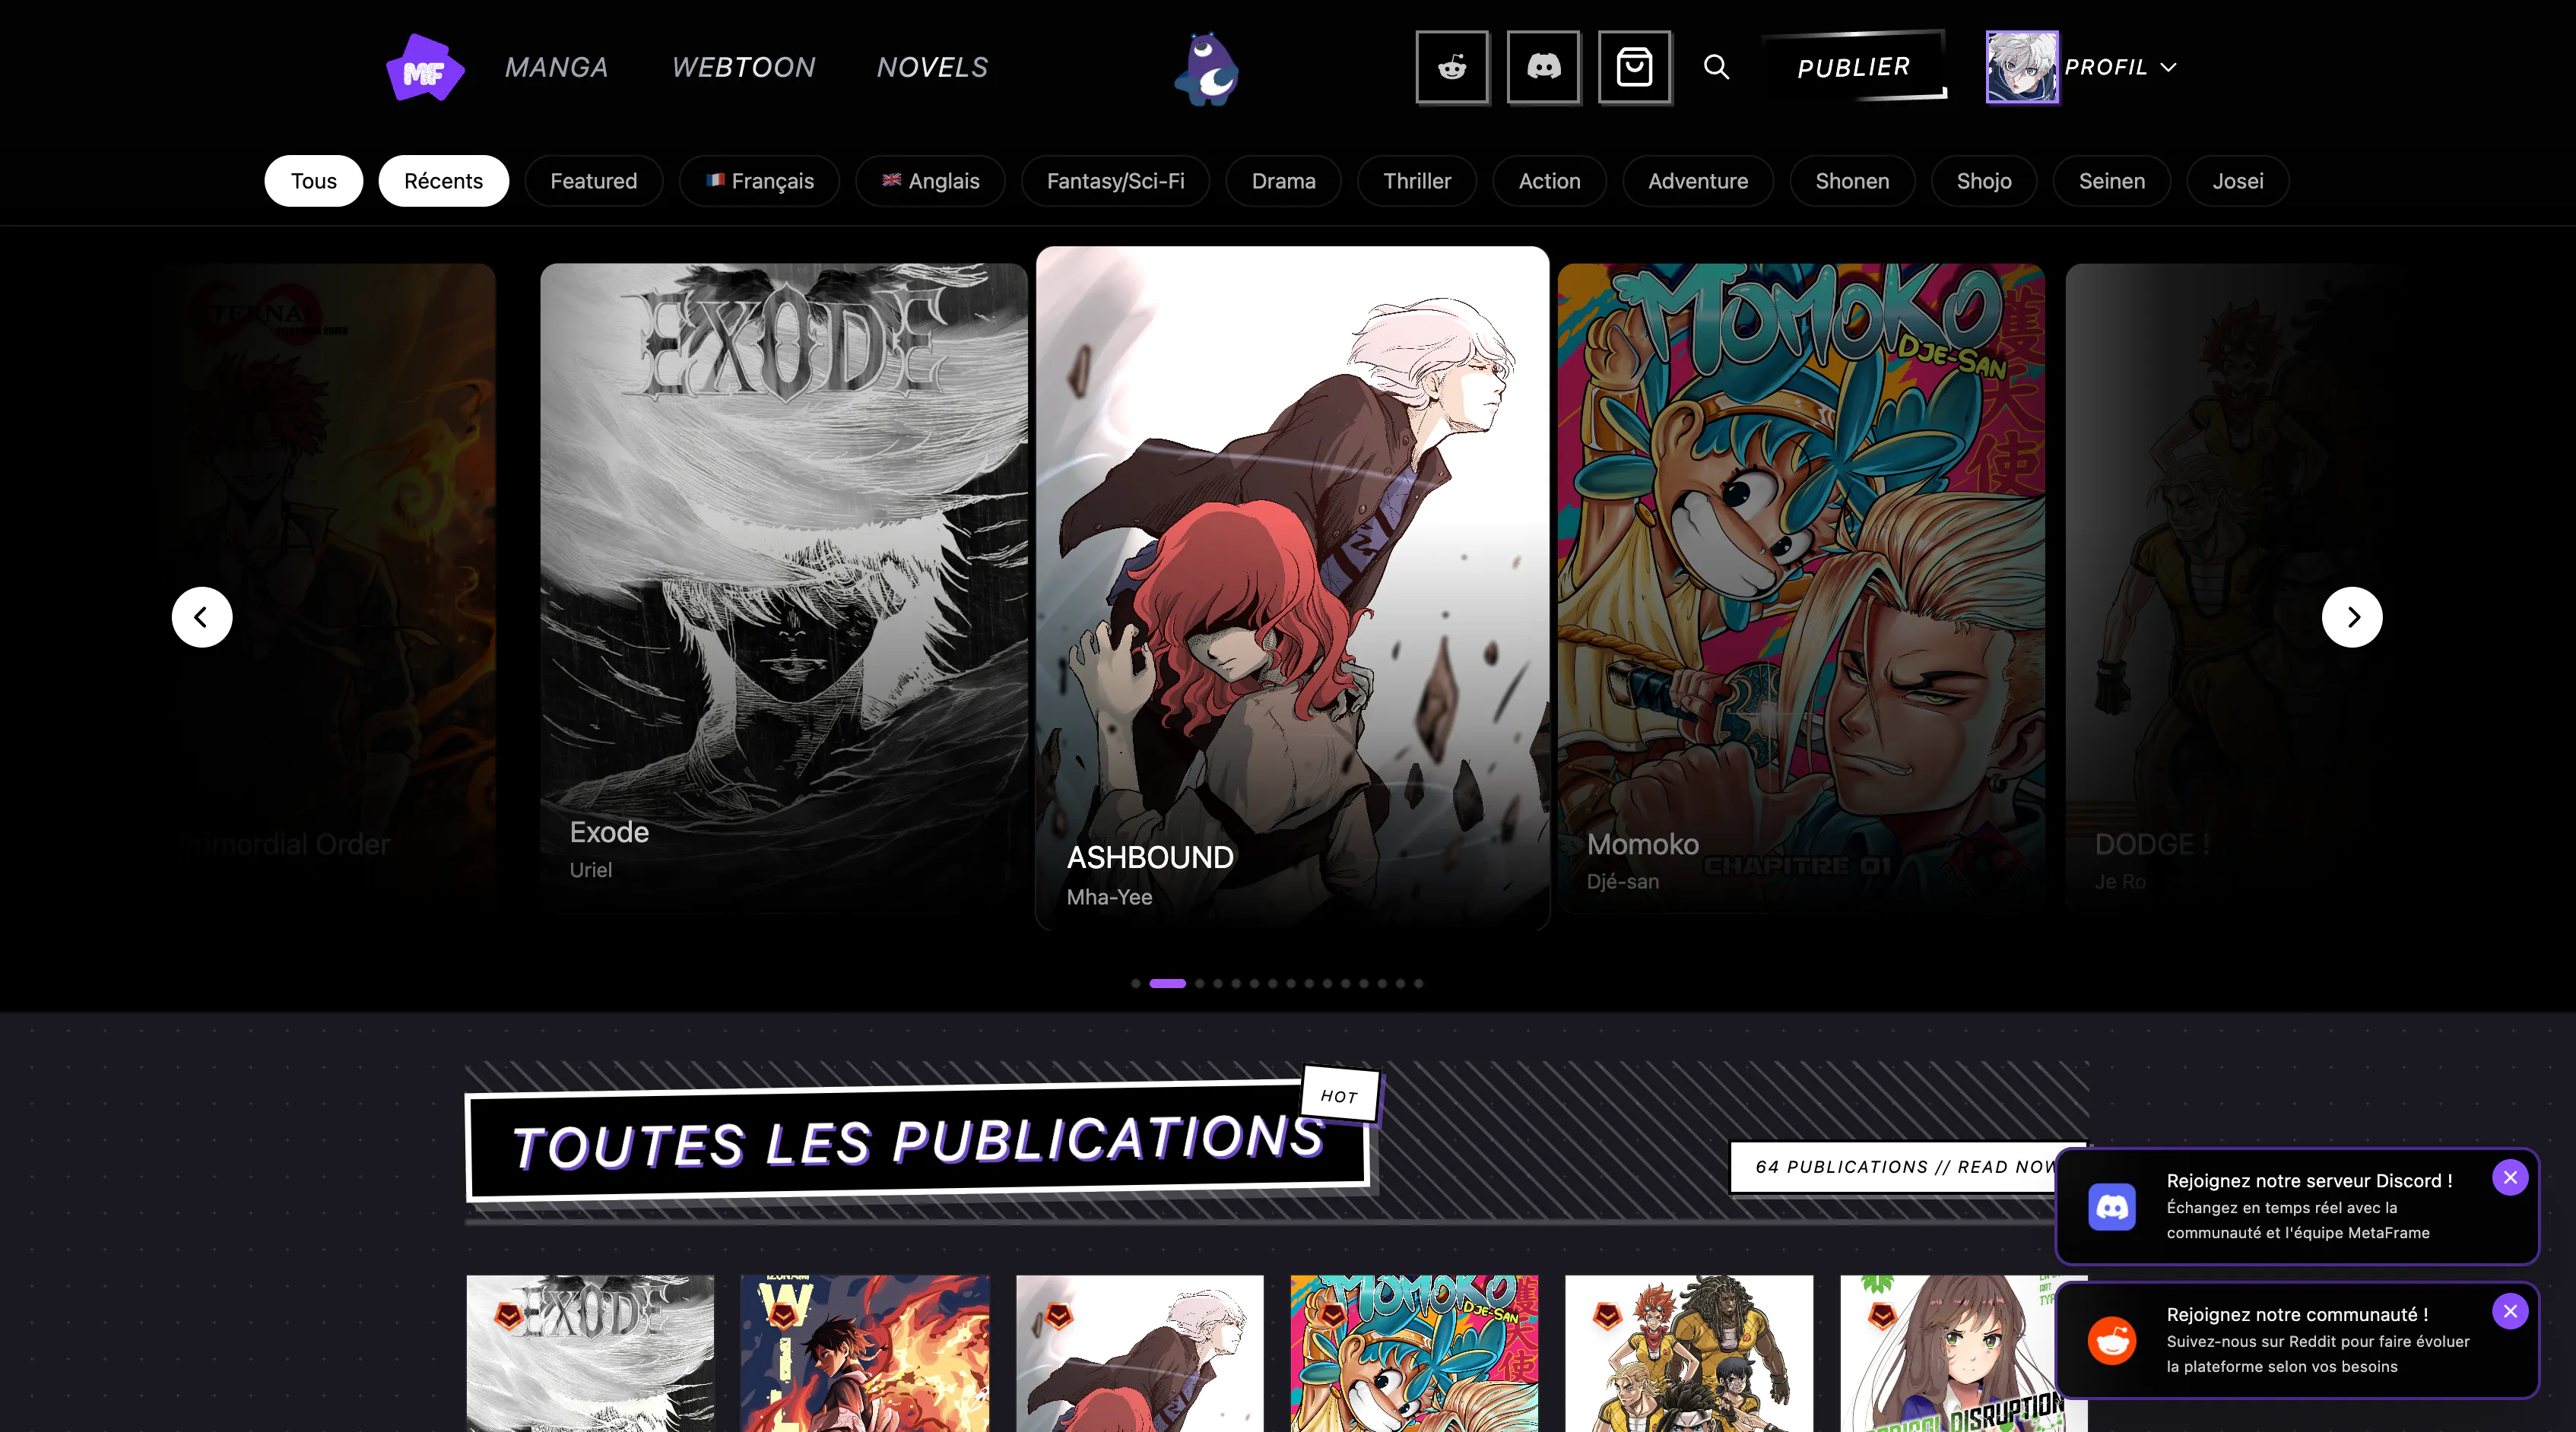This screenshot has height=1432, width=2576.
Task: Open the Exode carousel card
Action: pos(784,587)
